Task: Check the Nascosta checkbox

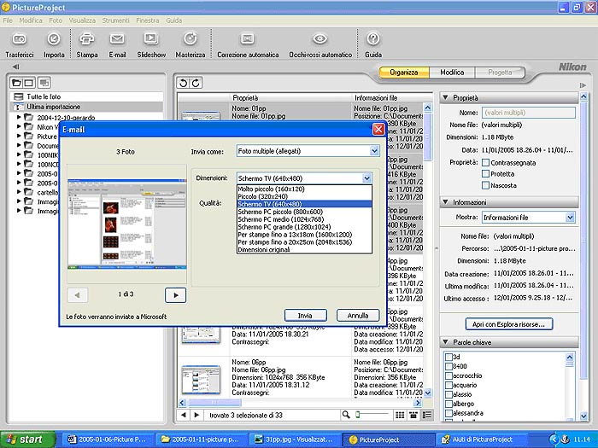Action: click(x=485, y=185)
